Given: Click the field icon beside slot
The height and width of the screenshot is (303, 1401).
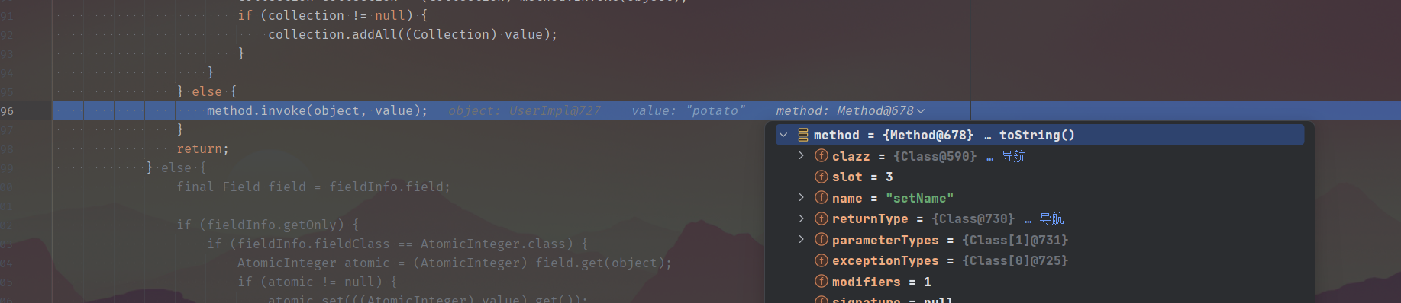Looking at the screenshot, I should [822, 177].
